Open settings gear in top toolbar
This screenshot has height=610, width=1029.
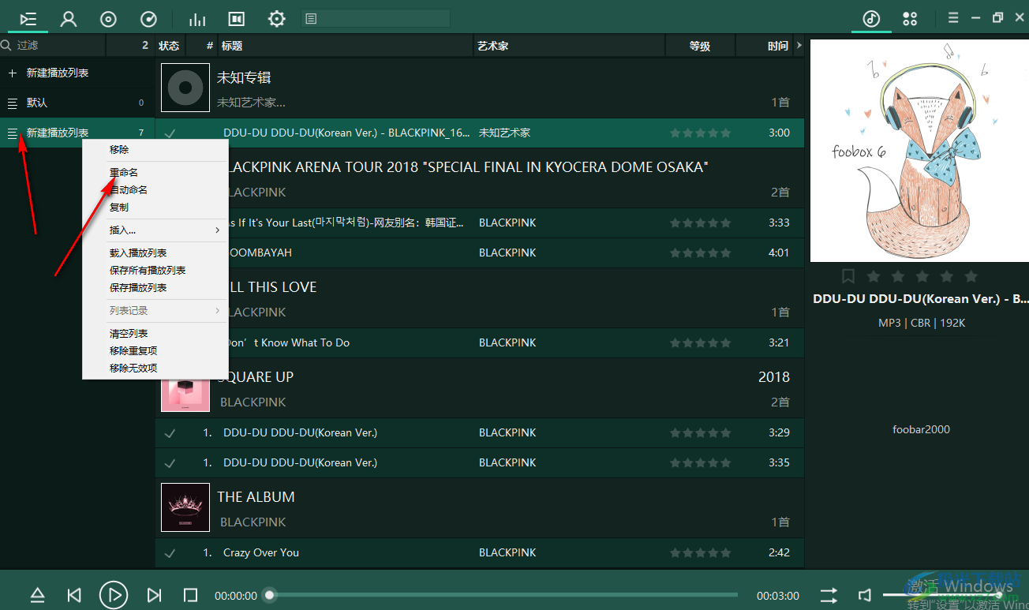pyautogui.click(x=276, y=19)
